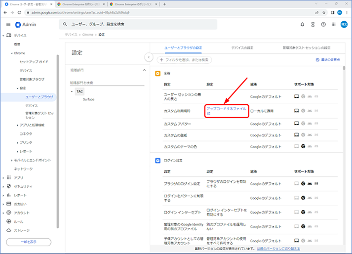The image size is (352, 254).
Task: Open the Google apps grid
Action: point(334,24)
